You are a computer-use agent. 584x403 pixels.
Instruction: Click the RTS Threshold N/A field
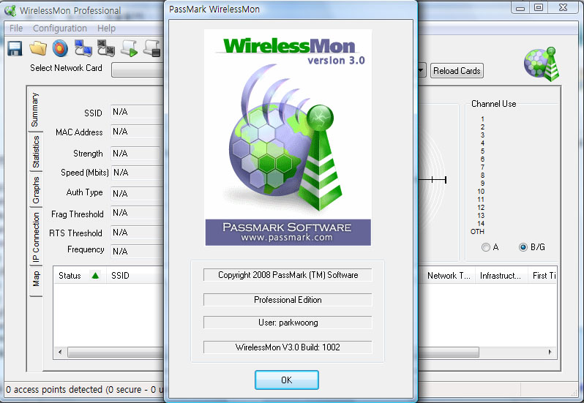[x=137, y=233]
